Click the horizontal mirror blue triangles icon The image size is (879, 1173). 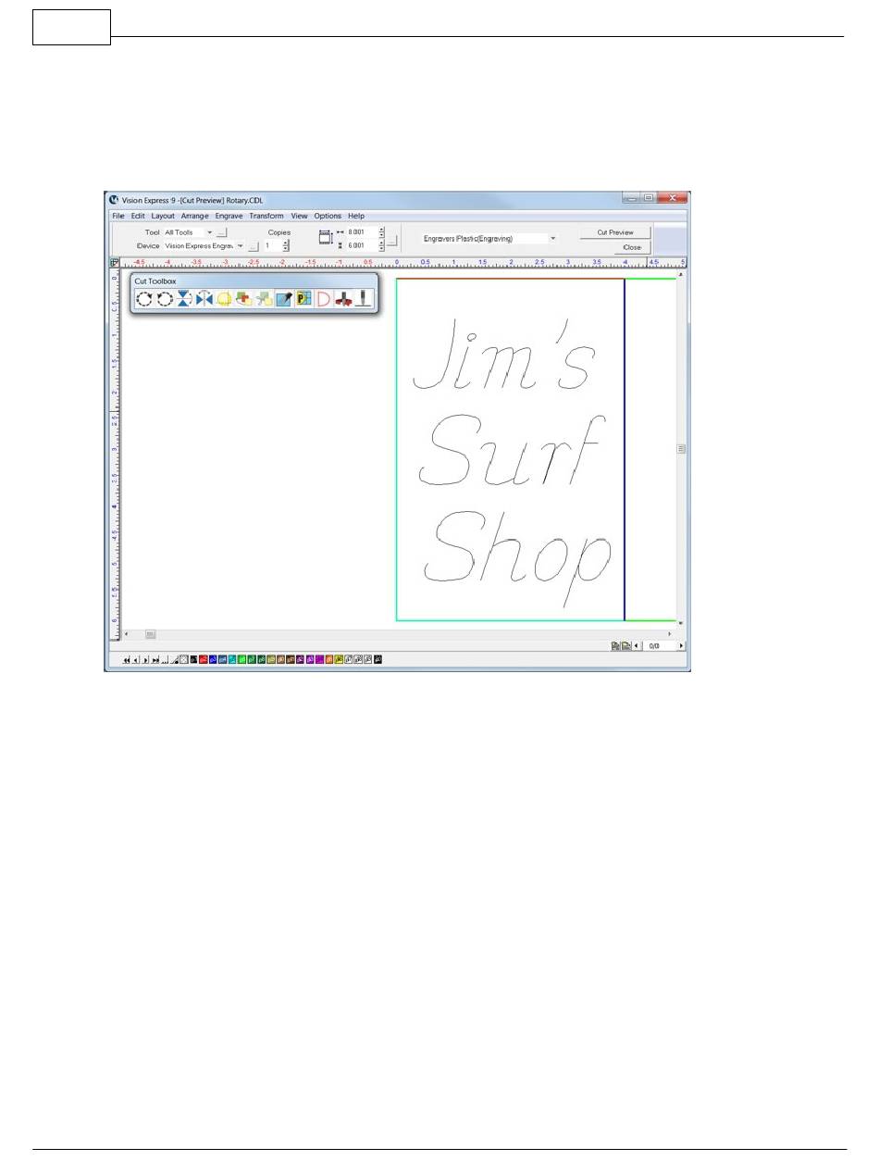click(204, 299)
